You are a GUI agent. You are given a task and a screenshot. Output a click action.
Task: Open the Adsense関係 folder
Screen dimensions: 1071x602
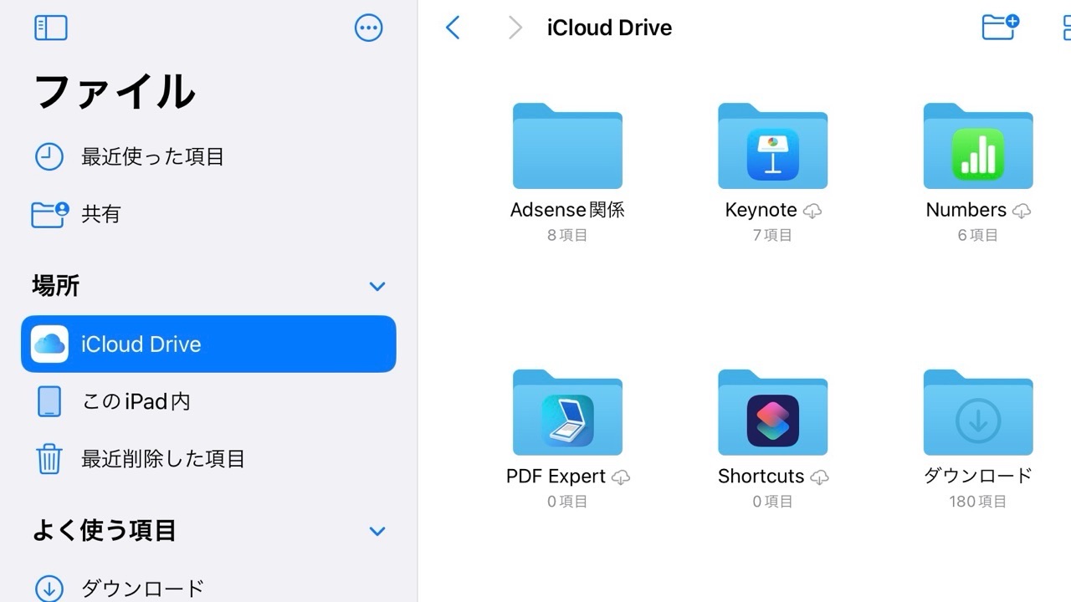567,147
